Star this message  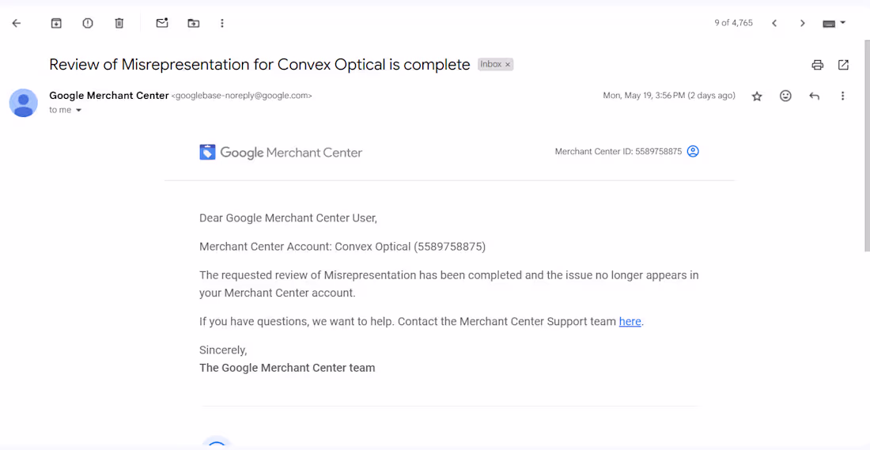[x=757, y=96]
